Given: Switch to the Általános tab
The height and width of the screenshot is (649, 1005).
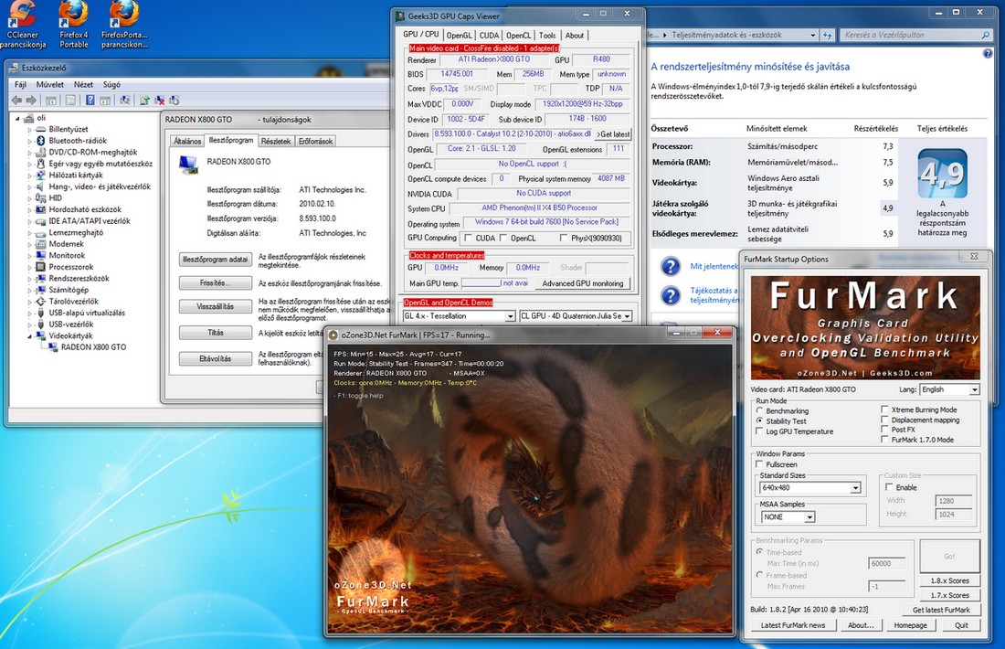Looking at the screenshot, I should click(x=187, y=141).
